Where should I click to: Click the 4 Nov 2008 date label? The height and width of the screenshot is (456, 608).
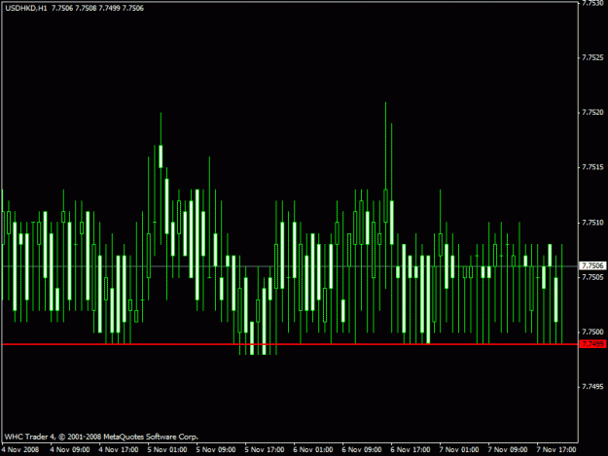click(20, 450)
